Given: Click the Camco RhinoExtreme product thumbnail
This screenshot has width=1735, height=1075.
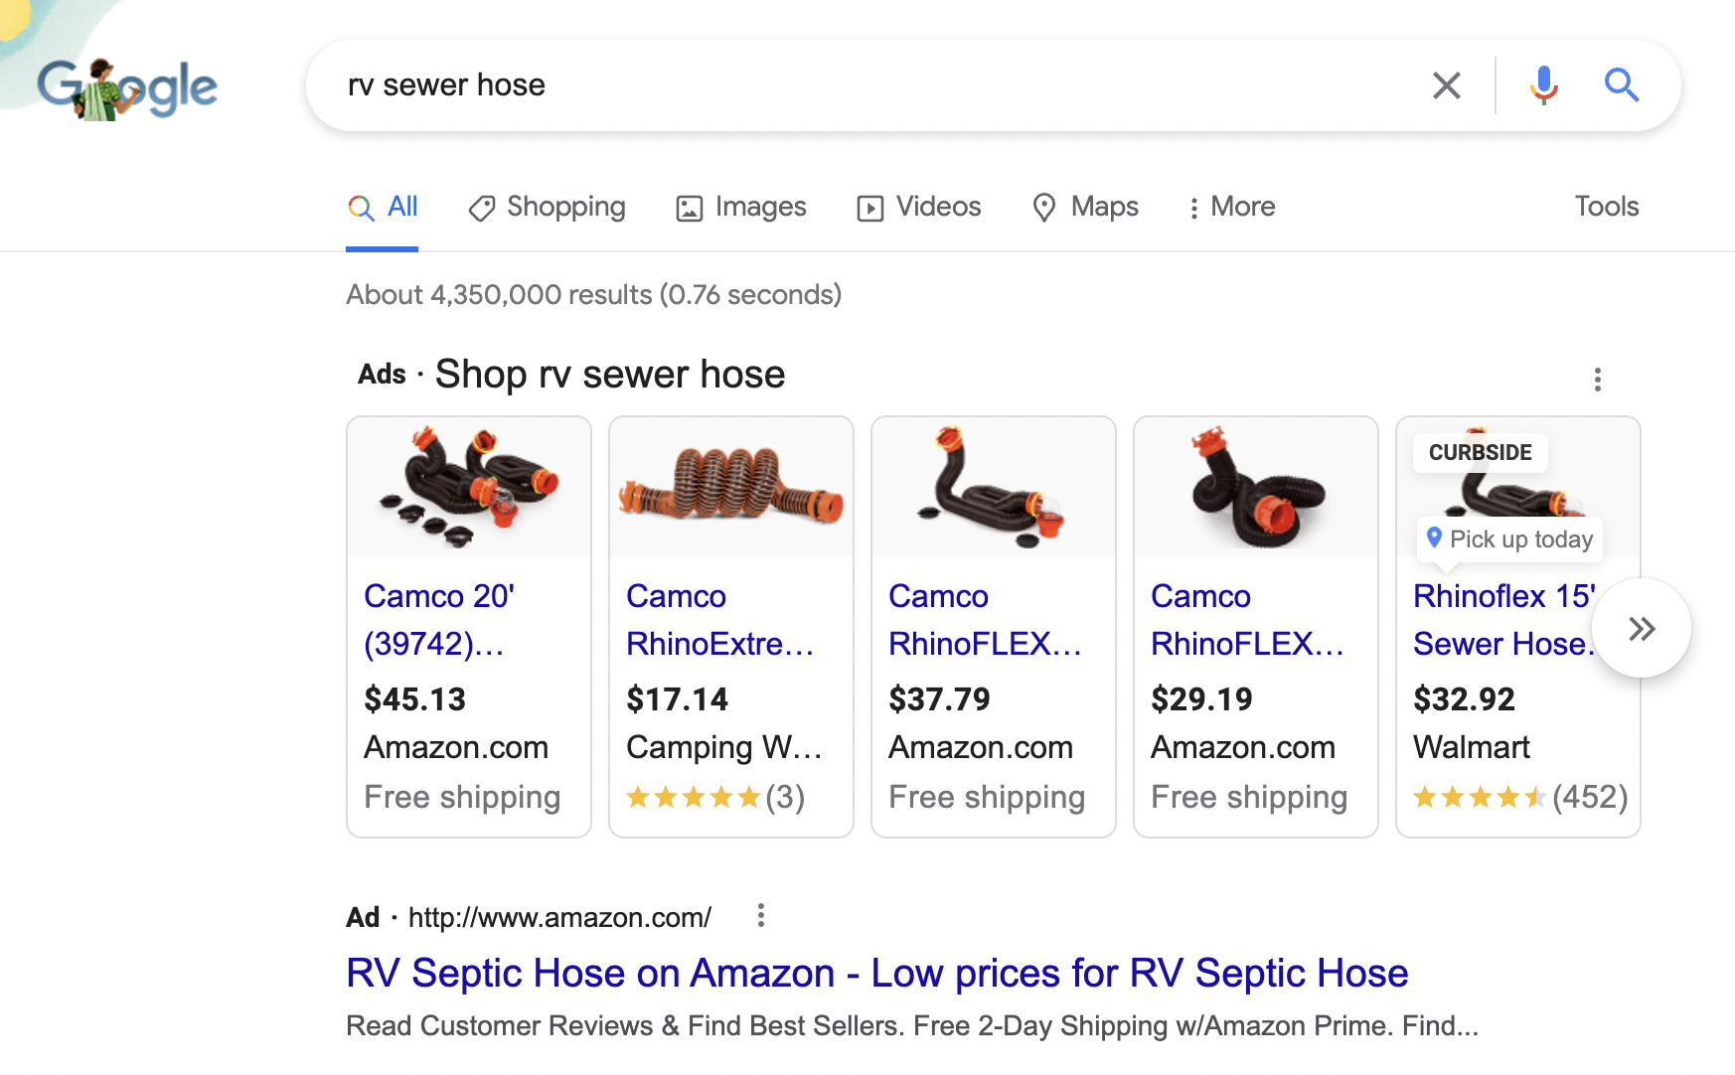Looking at the screenshot, I should (x=730, y=486).
